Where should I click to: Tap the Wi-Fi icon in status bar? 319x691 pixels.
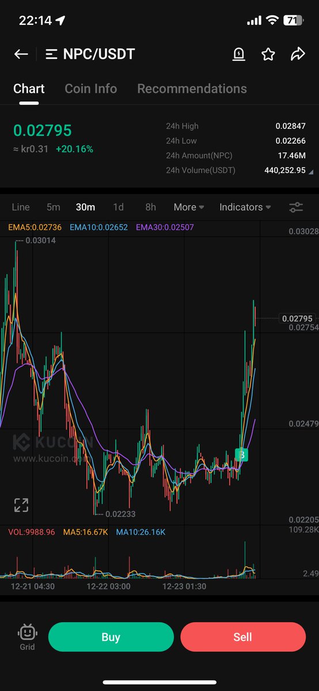coord(272,20)
